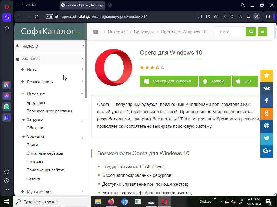277x207 pixels.
Task: Rate with the fifth star
Action: point(163,67)
